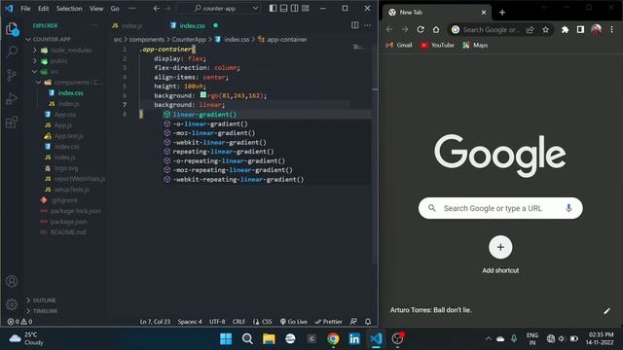Open package.json in the Explorer
The height and width of the screenshot is (350, 623).
click(x=68, y=222)
